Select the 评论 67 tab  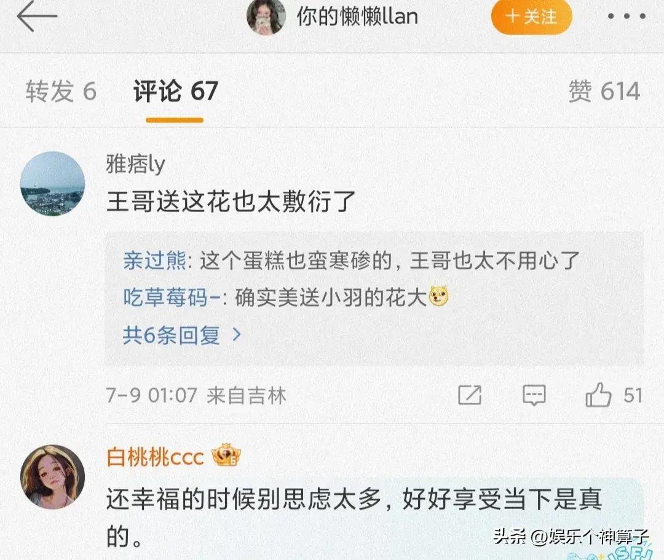176,91
